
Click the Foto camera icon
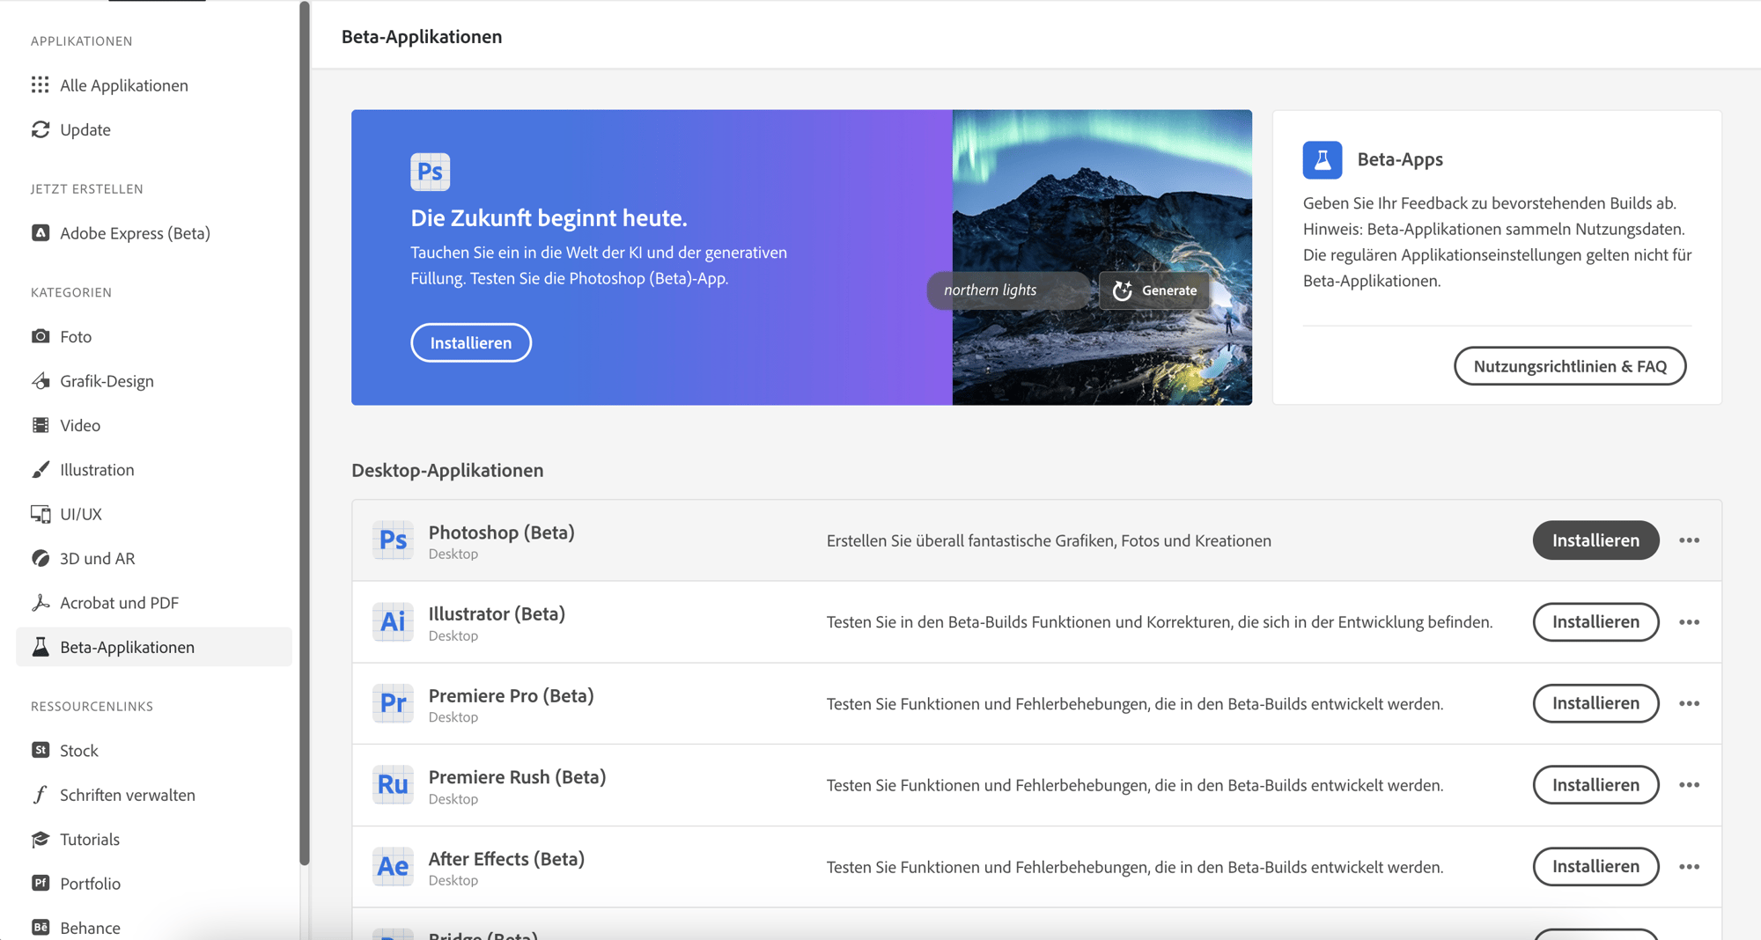click(x=41, y=336)
